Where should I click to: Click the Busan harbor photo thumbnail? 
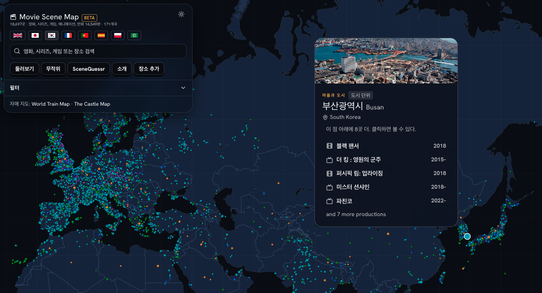[x=386, y=61]
